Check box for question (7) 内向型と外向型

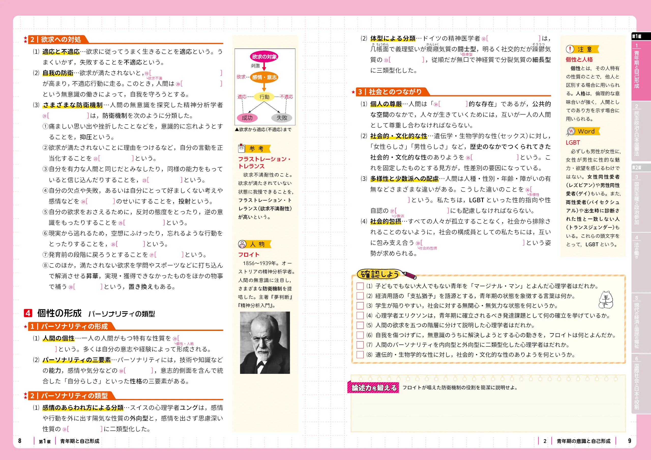(360, 345)
